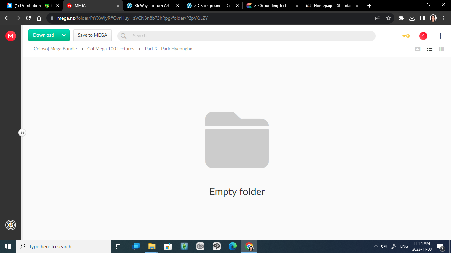The height and width of the screenshot is (253, 451).
Task: Click the yellow key icon
Action: 406,36
